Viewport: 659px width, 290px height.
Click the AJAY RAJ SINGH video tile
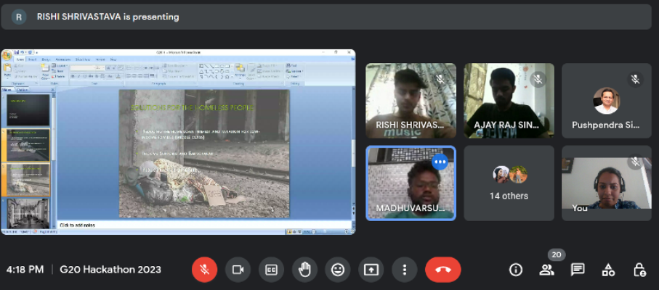click(509, 100)
